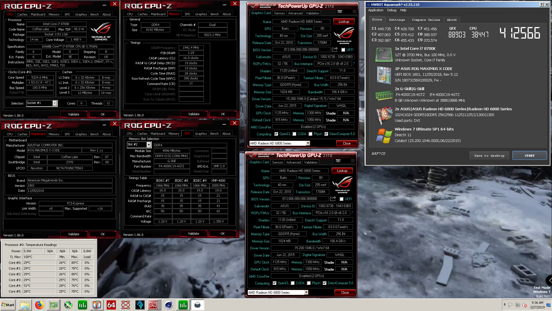
Task: Click the Bus Interface question mark in lower GPU-Z
Action: 352,213
